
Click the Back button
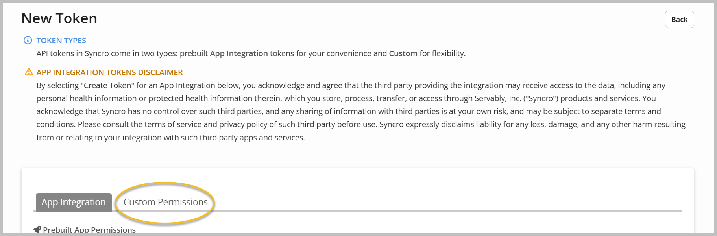click(679, 19)
